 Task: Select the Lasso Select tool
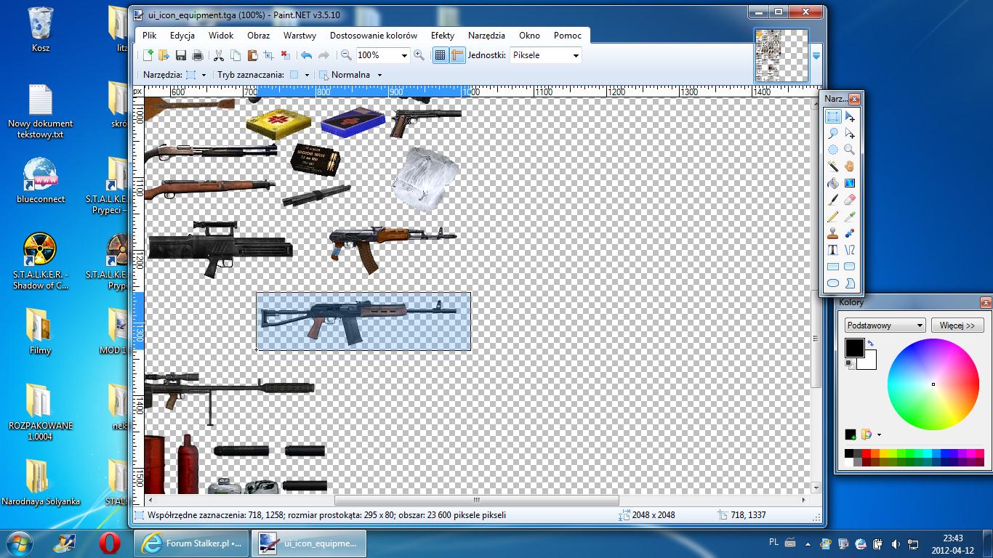pos(833,134)
